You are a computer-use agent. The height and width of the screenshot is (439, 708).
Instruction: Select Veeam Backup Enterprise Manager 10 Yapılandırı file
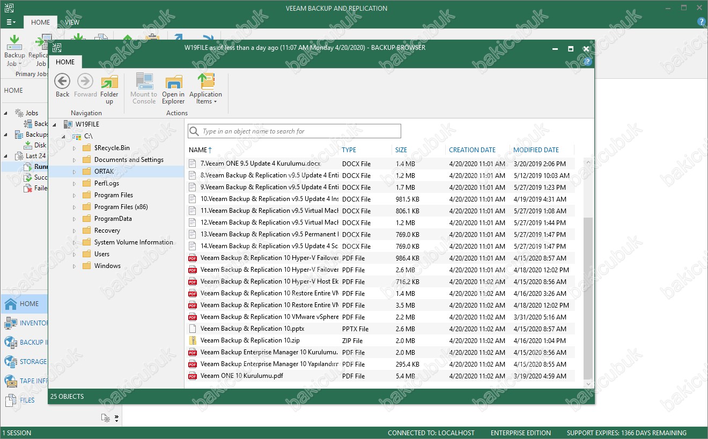270,364
